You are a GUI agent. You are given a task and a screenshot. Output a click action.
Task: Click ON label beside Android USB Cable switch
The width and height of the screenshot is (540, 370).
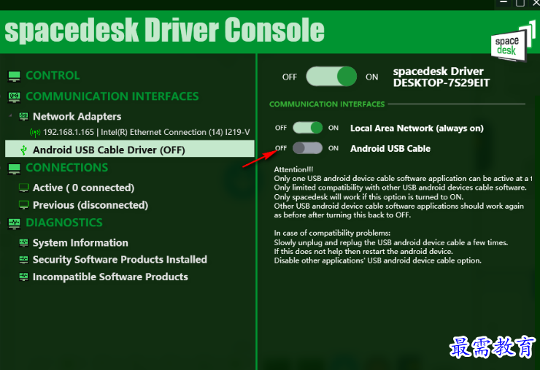(x=333, y=148)
